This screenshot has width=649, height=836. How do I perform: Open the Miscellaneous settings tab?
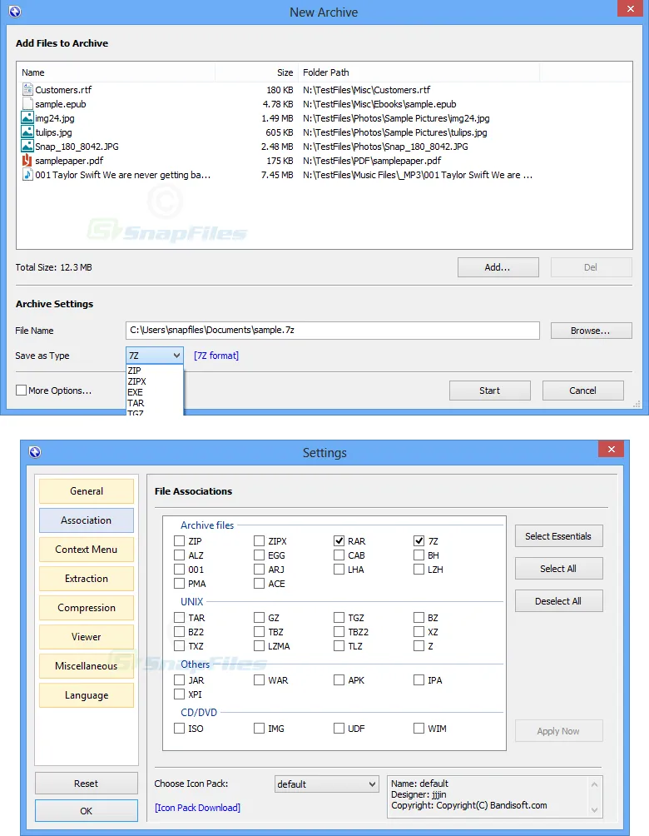click(87, 666)
